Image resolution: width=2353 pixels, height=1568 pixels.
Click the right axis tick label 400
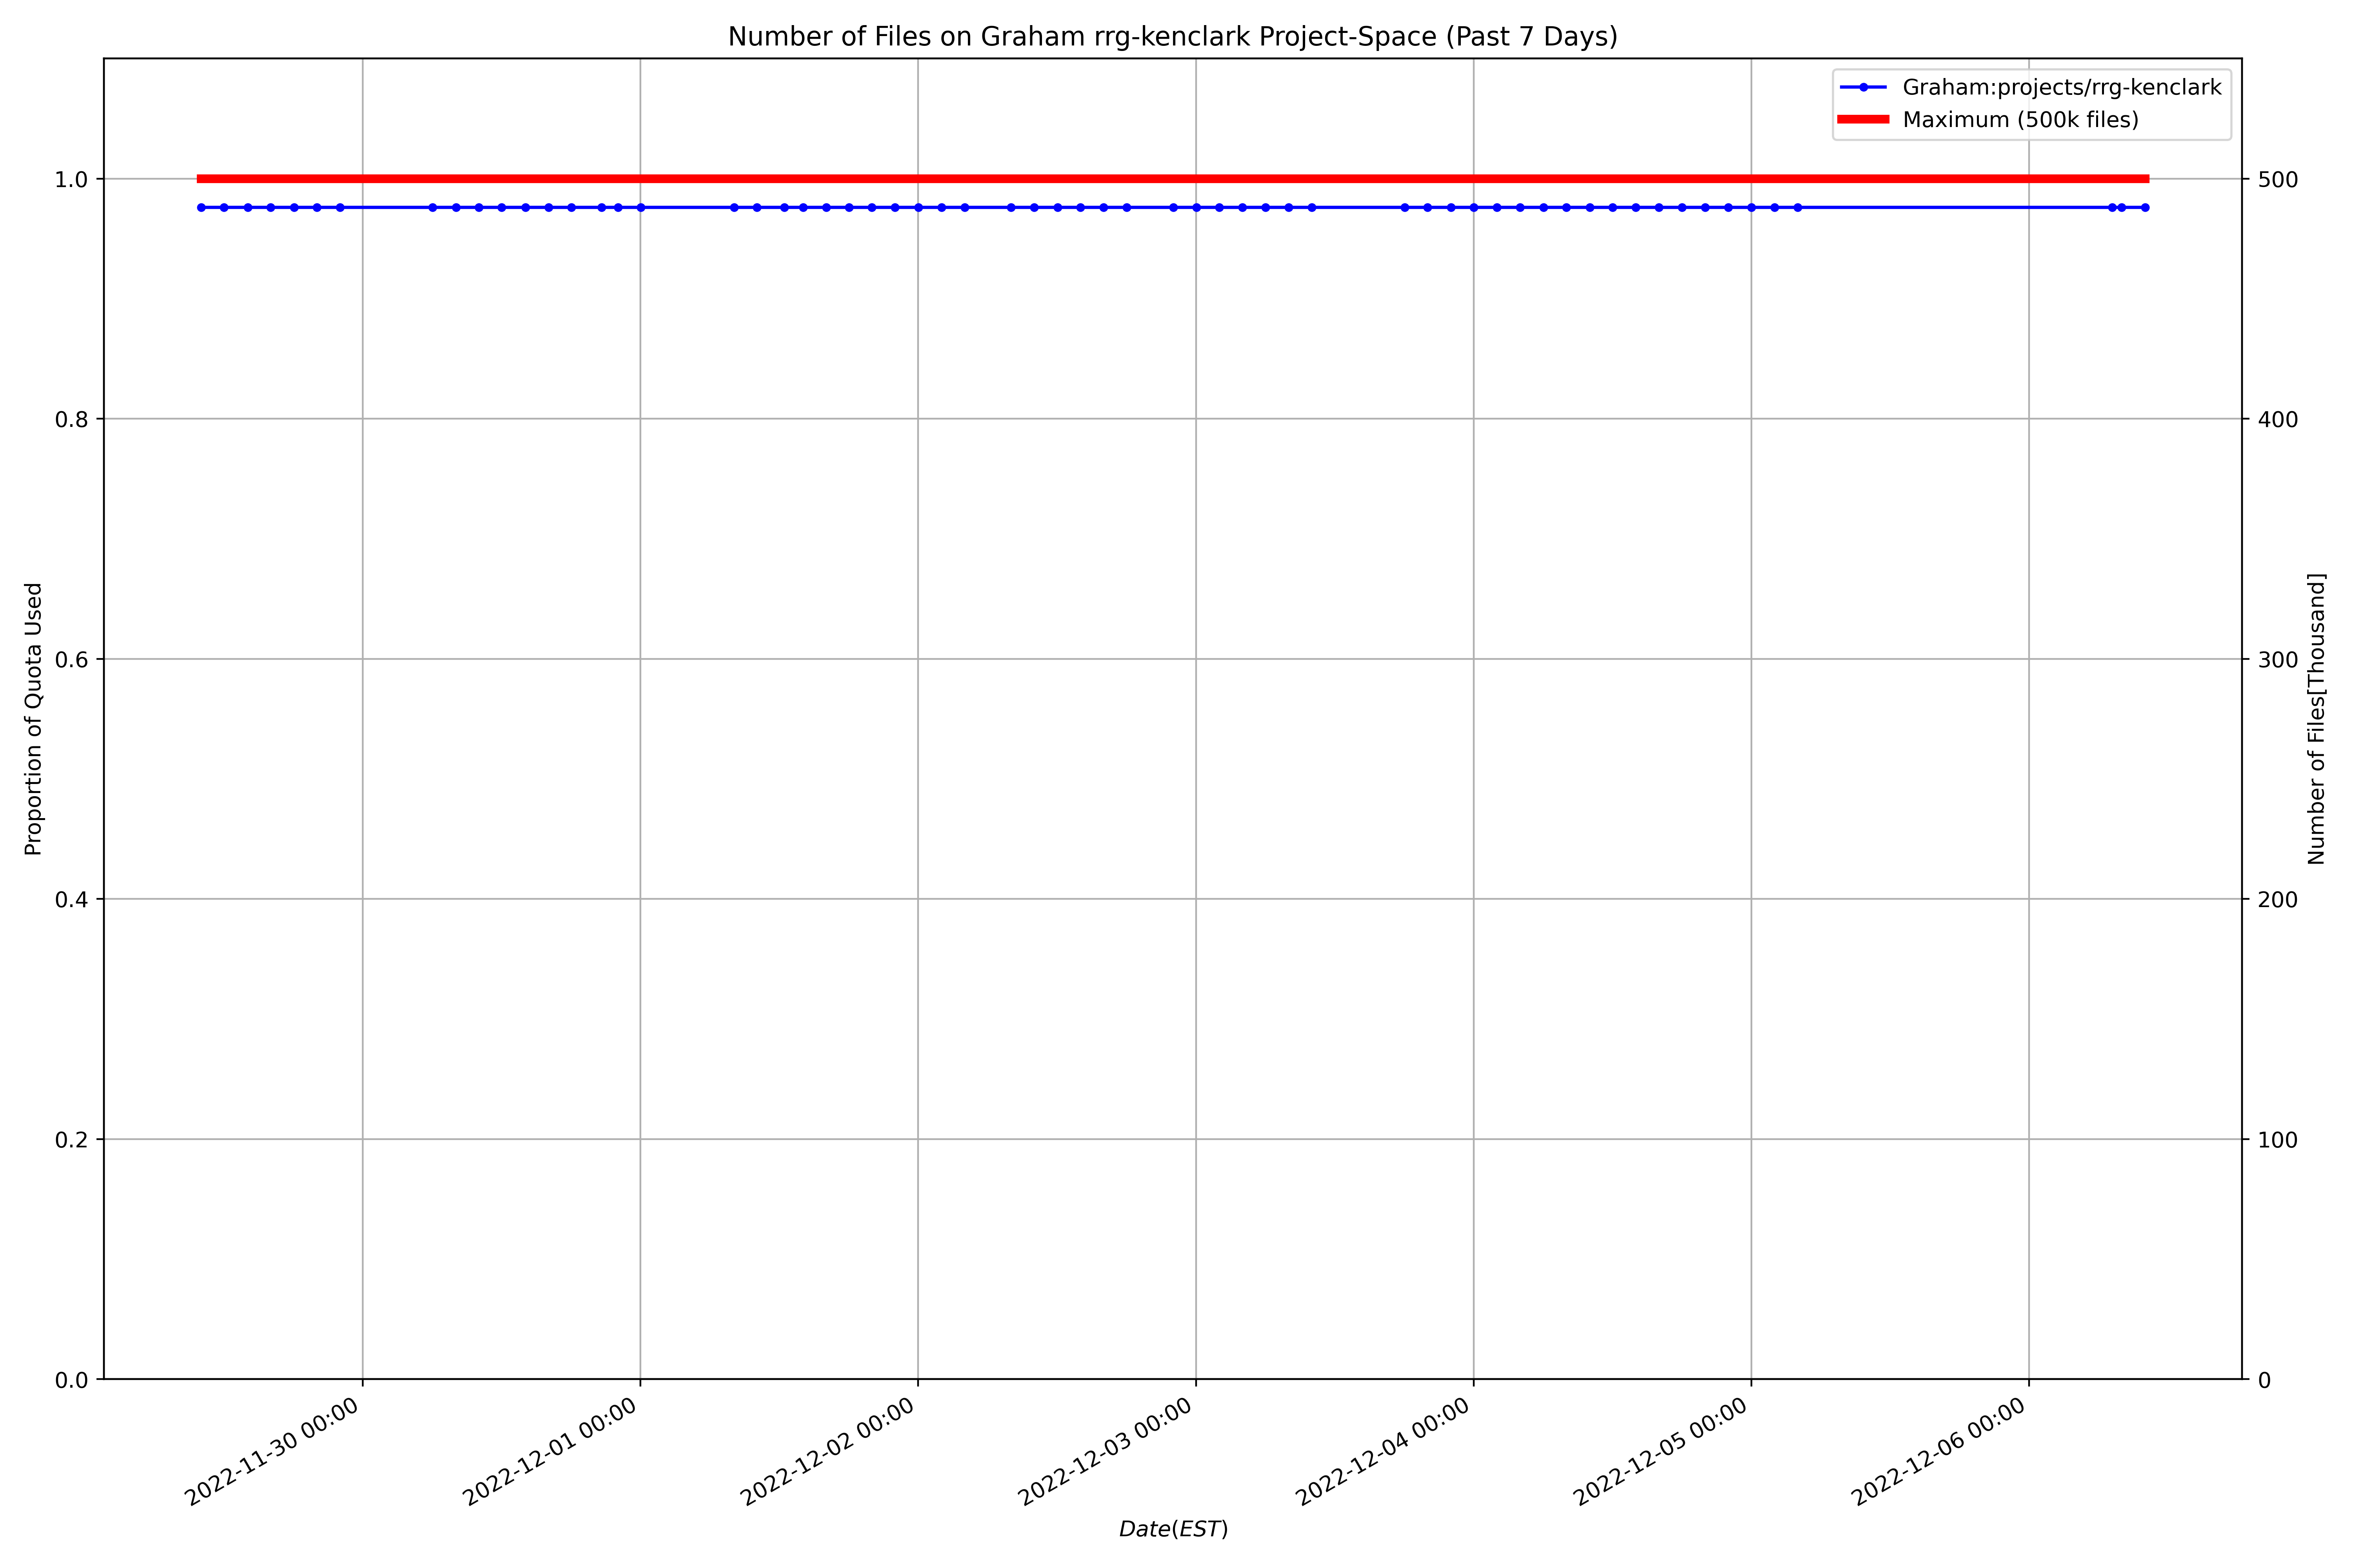point(2278,420)
